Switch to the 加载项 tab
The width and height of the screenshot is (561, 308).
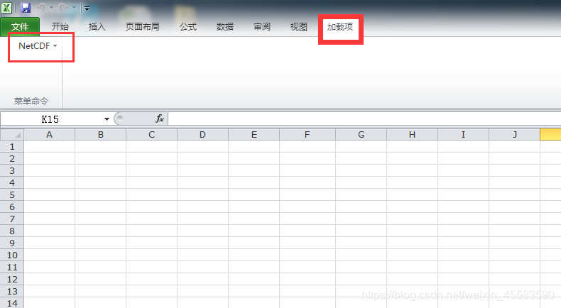[340, 26]
